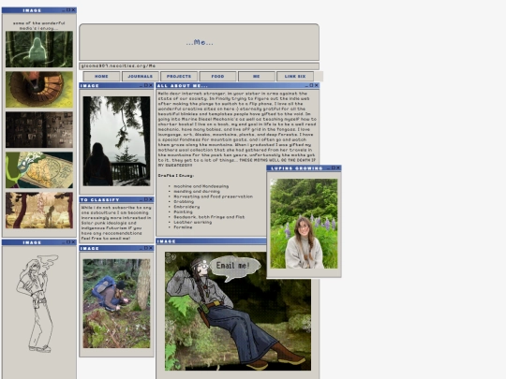Maximize the LUPINE GROWING window
Screen dimensions: 506x379
334,168
